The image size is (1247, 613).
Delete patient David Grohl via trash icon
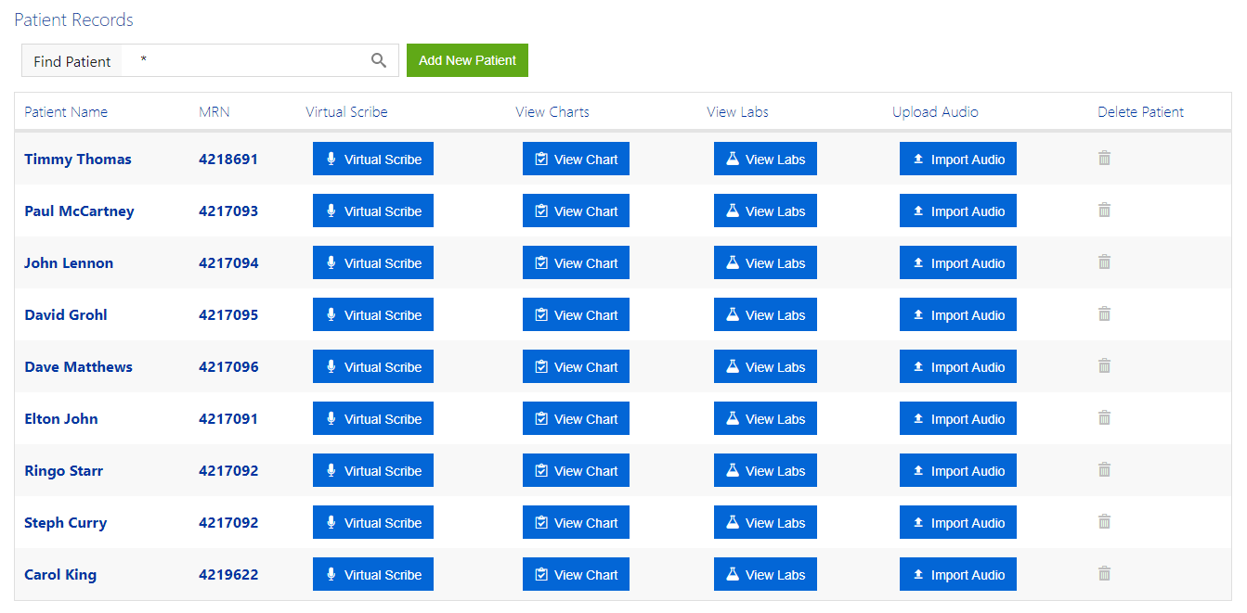click(x=1104, y=314)
